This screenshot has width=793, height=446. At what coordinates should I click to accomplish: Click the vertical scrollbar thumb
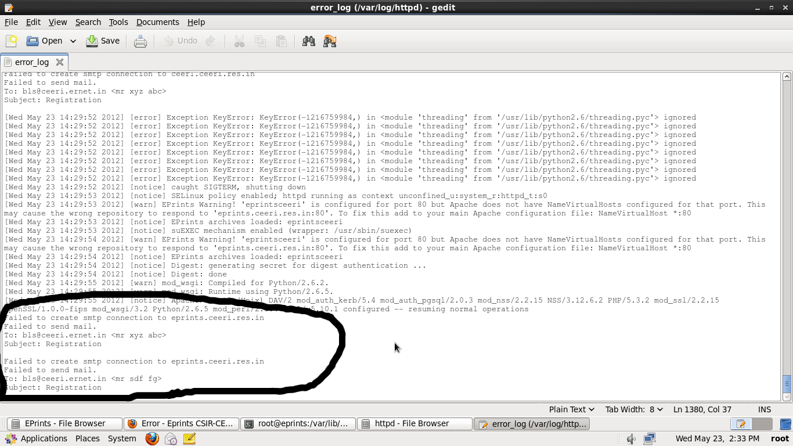click(x=787, y=384)
